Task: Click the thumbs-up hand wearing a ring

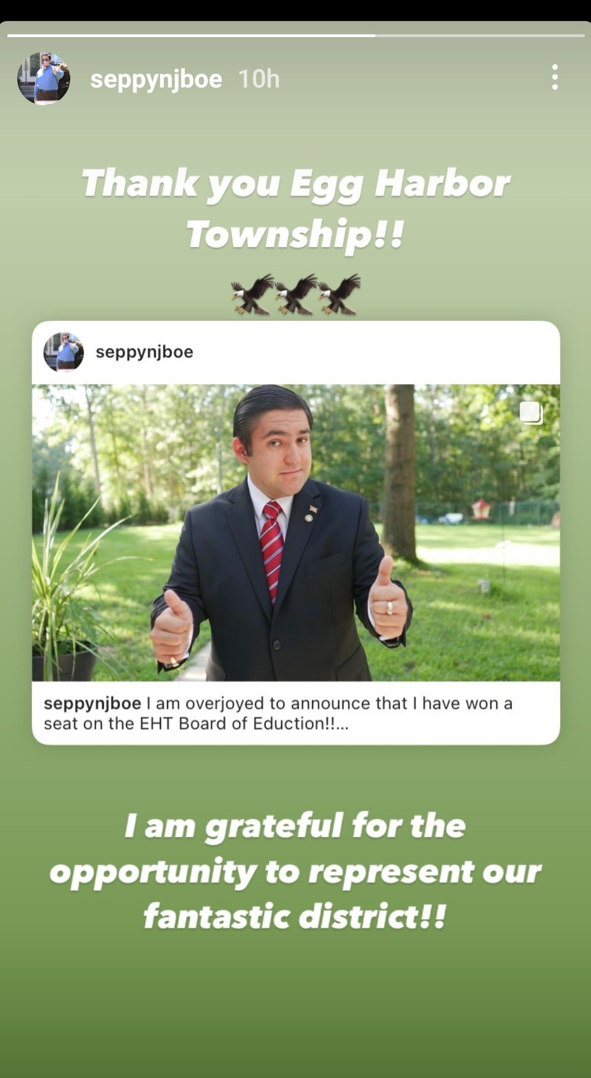Action: [388, 600]
